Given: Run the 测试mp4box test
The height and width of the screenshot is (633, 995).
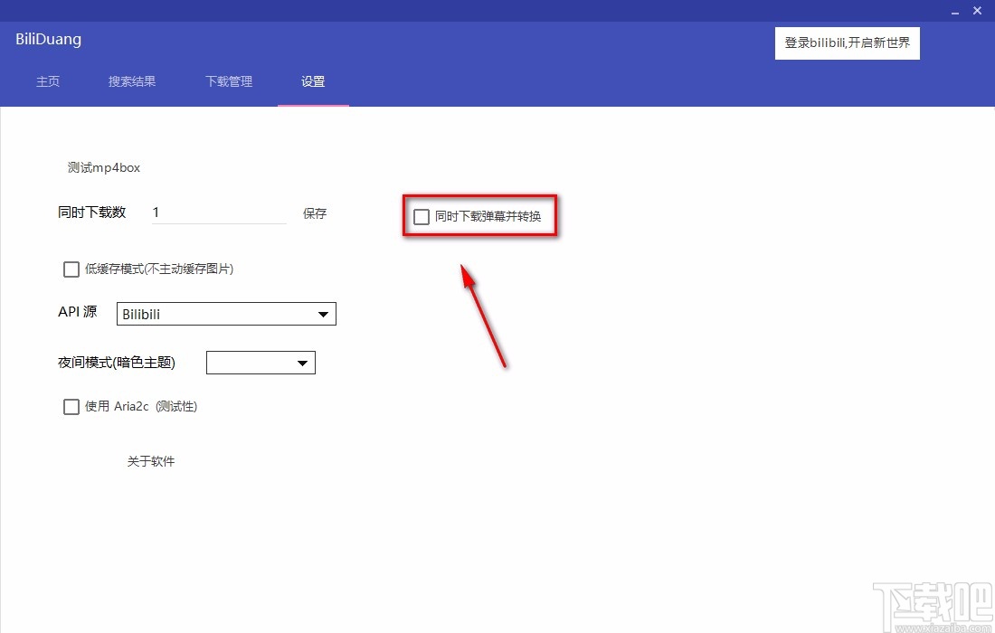Looking at the screenshot, I should click(103, 167).
